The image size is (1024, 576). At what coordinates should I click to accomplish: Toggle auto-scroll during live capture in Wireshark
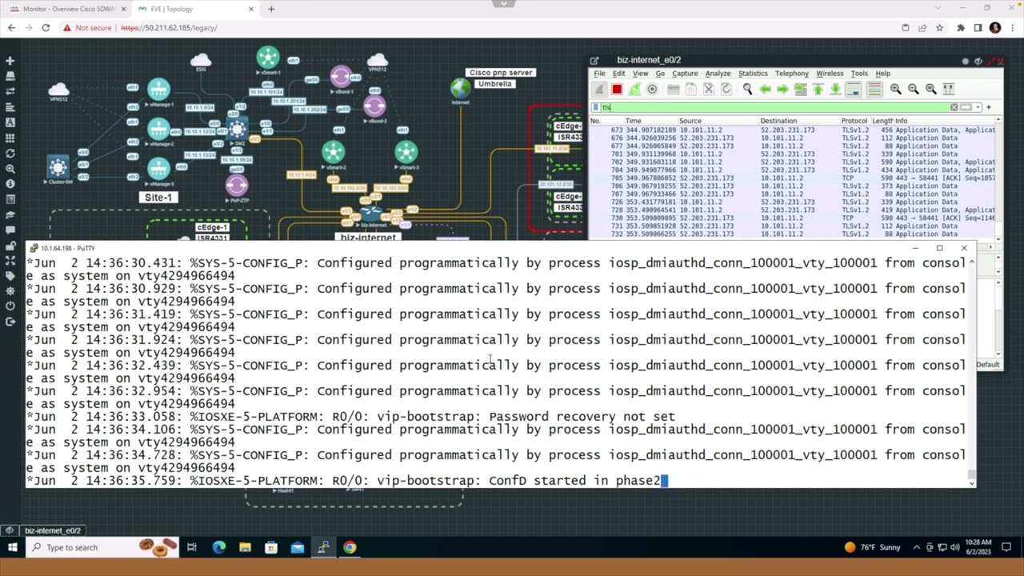854,90
